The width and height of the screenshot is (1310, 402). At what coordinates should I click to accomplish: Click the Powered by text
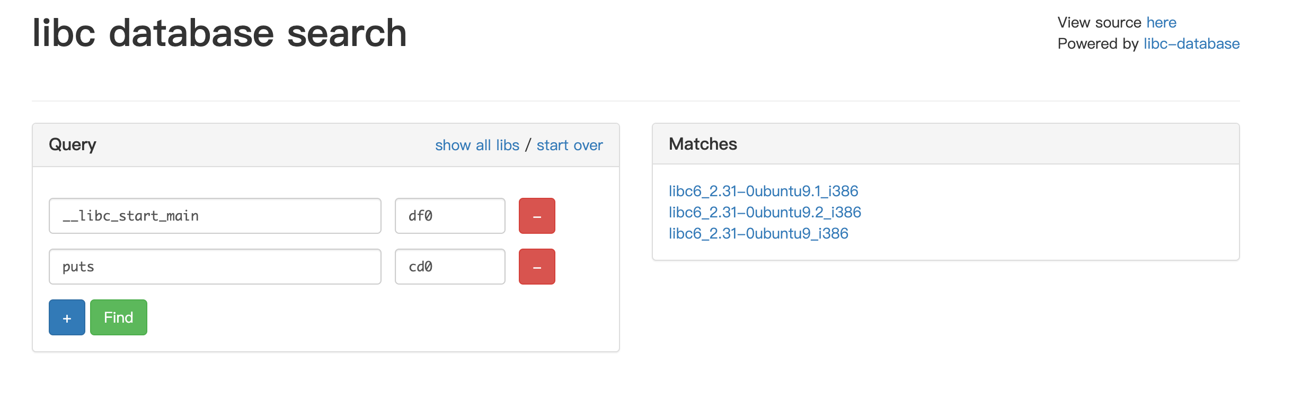click(x=1098, y=43)
